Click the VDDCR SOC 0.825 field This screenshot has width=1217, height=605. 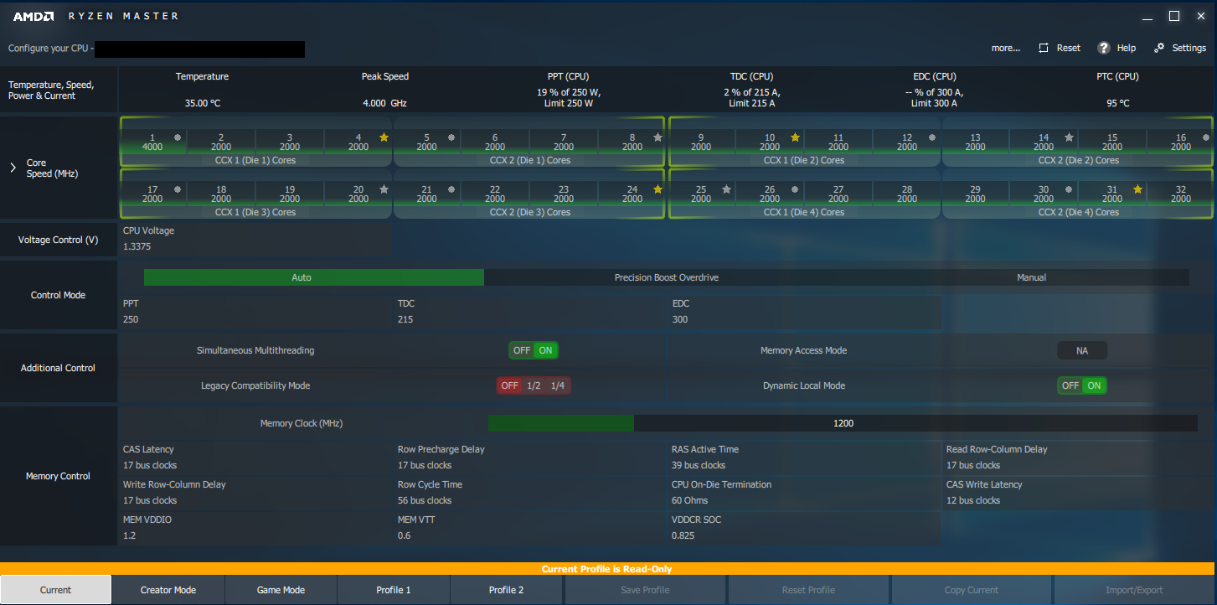click(x=806, y=528)
